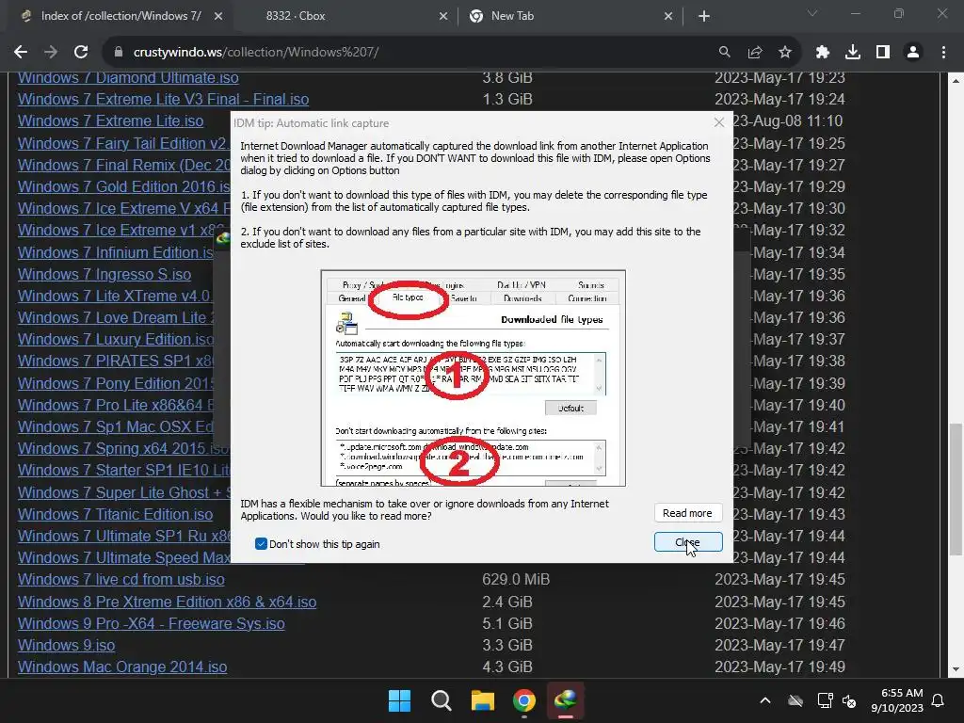Open the Extensions puzzle icon
Screen dimensions: 964x723
(x=823, y=53)
